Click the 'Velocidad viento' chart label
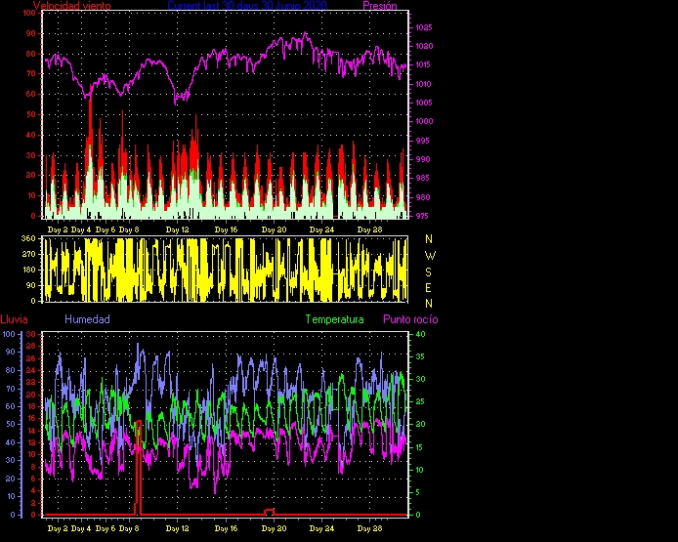 72,6
